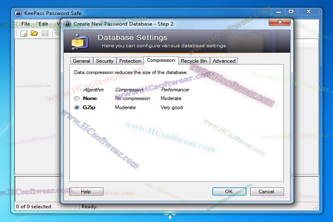Click the 'Very good' performance text

(172, 107)
